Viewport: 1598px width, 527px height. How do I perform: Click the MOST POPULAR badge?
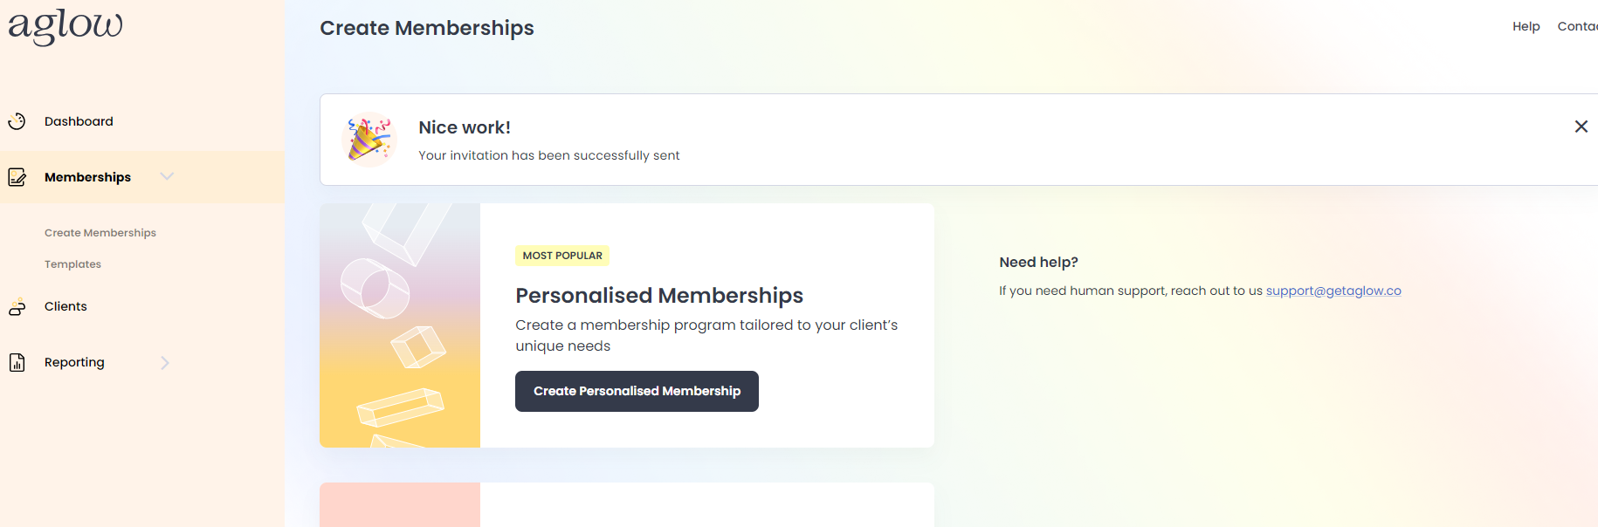coord(562,256)
